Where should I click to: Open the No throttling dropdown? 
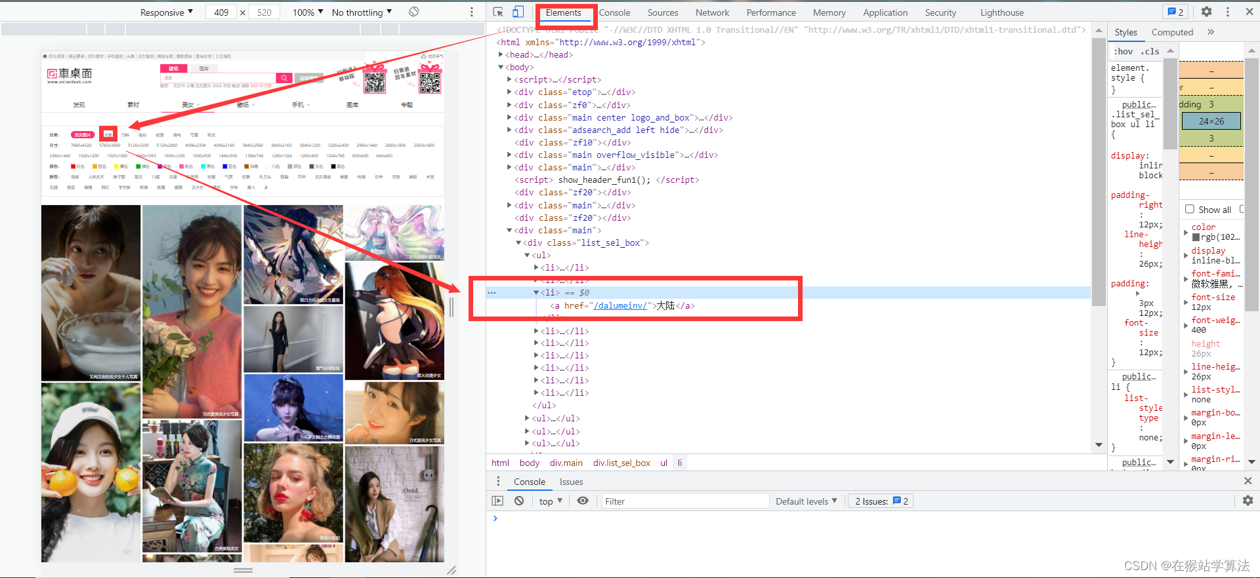pos(362,12)
